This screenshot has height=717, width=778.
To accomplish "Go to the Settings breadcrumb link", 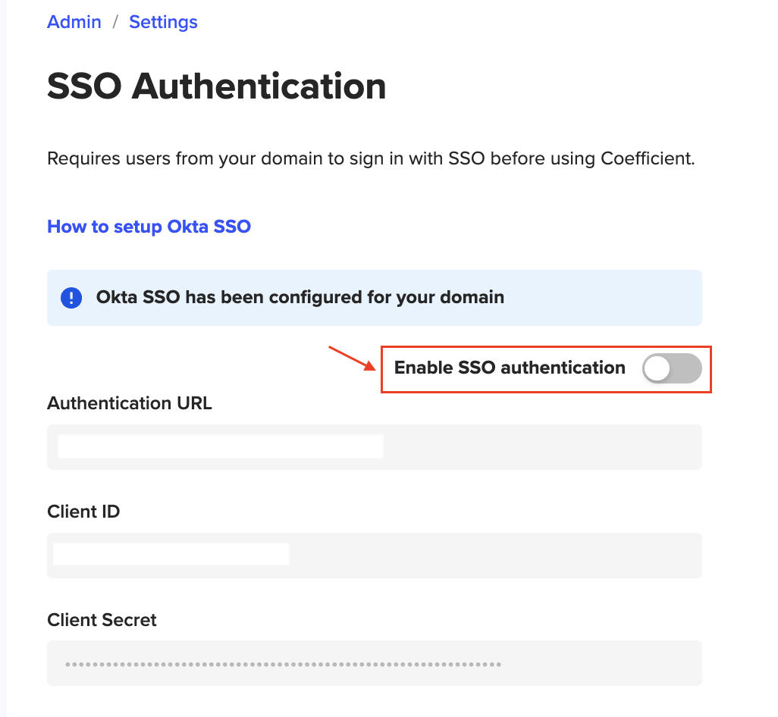I will click(163, 22).
